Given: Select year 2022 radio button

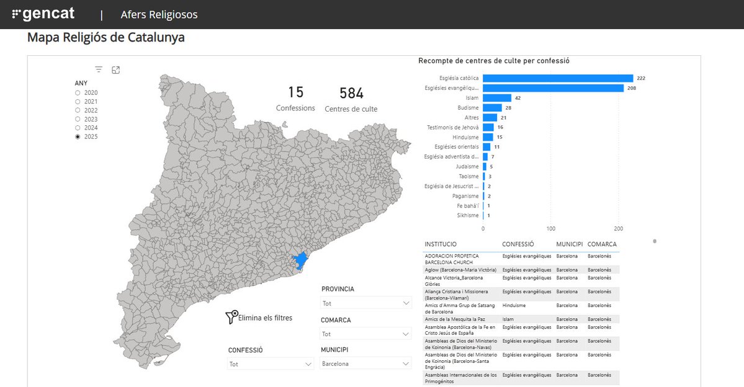Looking at the screenshot, I should 78,110.
